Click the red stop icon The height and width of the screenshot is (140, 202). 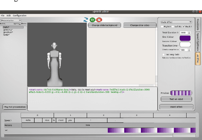coord(99,19)
